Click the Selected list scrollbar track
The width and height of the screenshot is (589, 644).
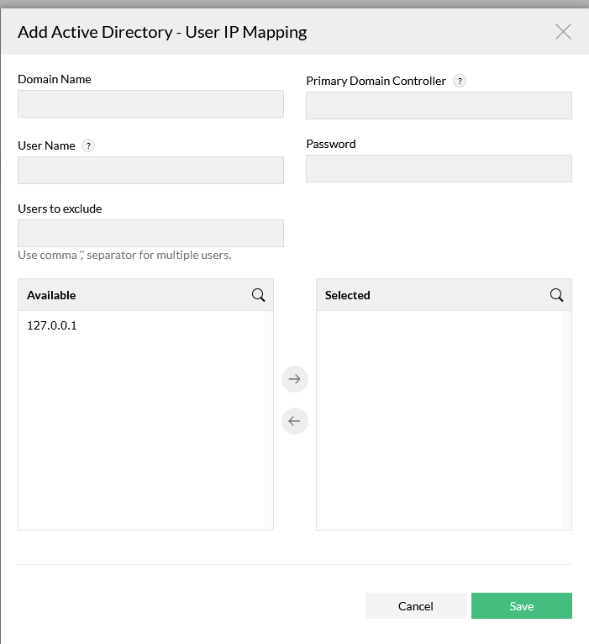pyautogui.click(x=567, y=420)
